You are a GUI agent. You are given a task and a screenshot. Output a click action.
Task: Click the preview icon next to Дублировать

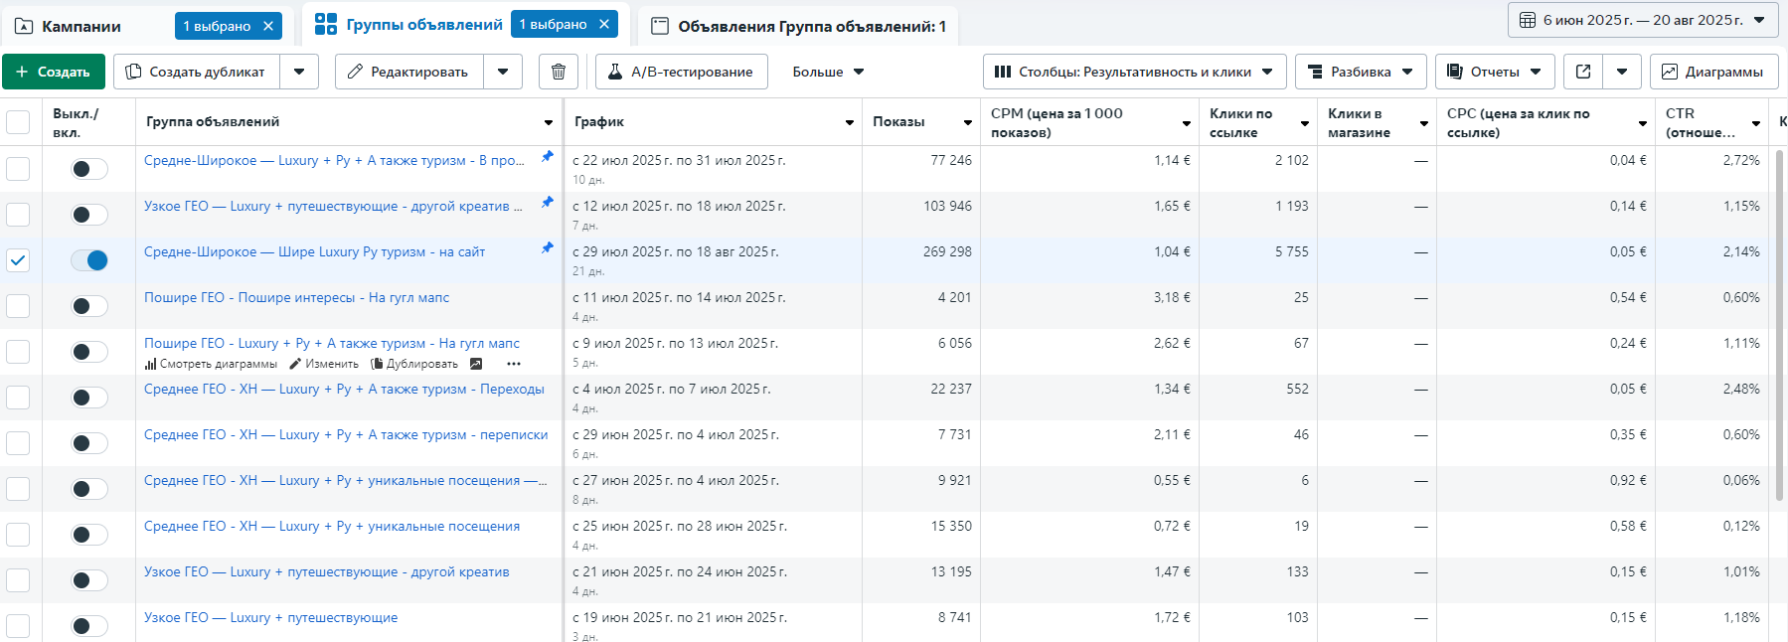[476, 364]
